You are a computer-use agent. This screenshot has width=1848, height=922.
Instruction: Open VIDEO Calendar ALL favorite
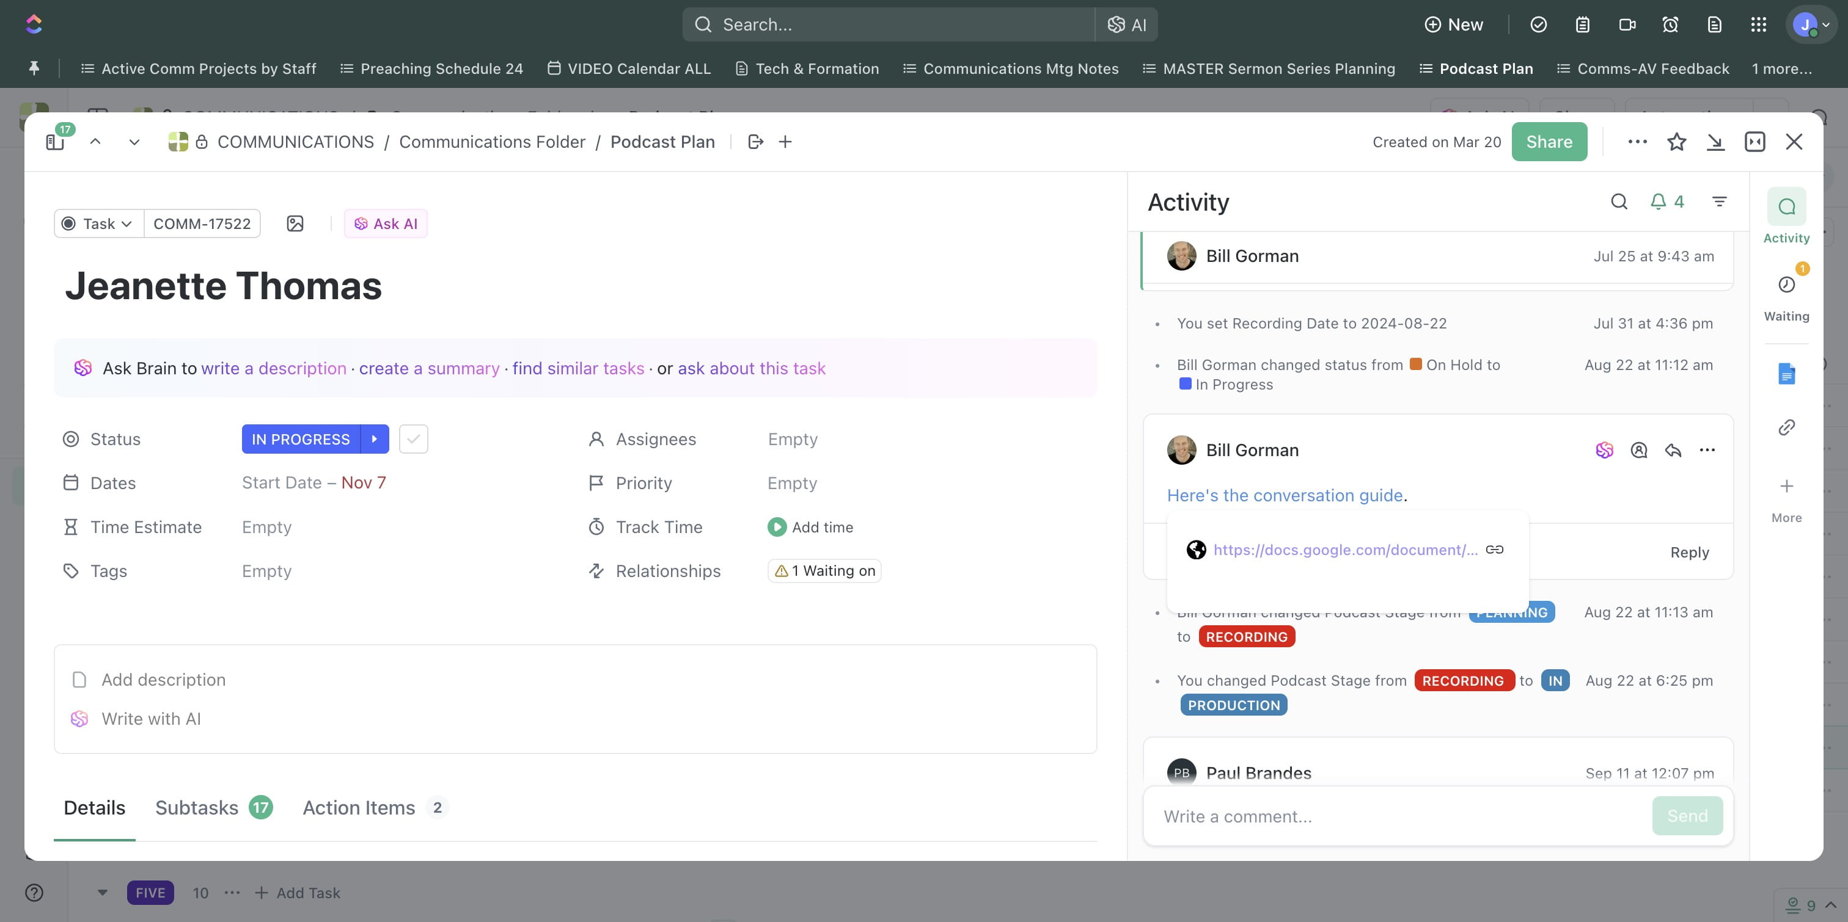tap(628, 68)
